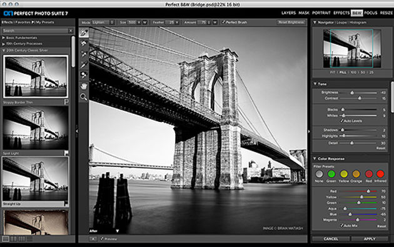Image resolution: width=394 pixels, height=247 pixels.
Task: Select the third brush tool in the tool well
Action: pyautogui.click(x=84, y=54)
